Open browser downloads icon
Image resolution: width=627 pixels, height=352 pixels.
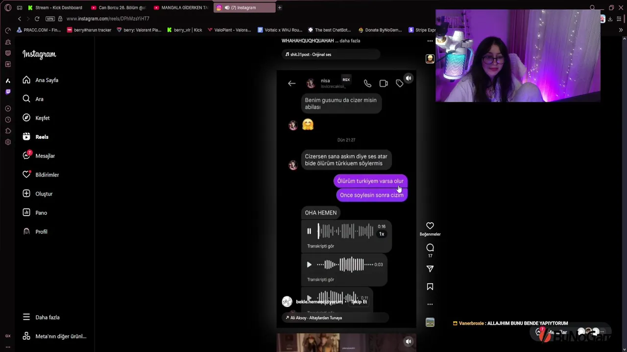[610, 19]
